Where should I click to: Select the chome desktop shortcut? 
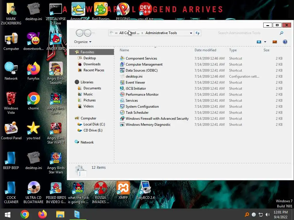point(33,101)
